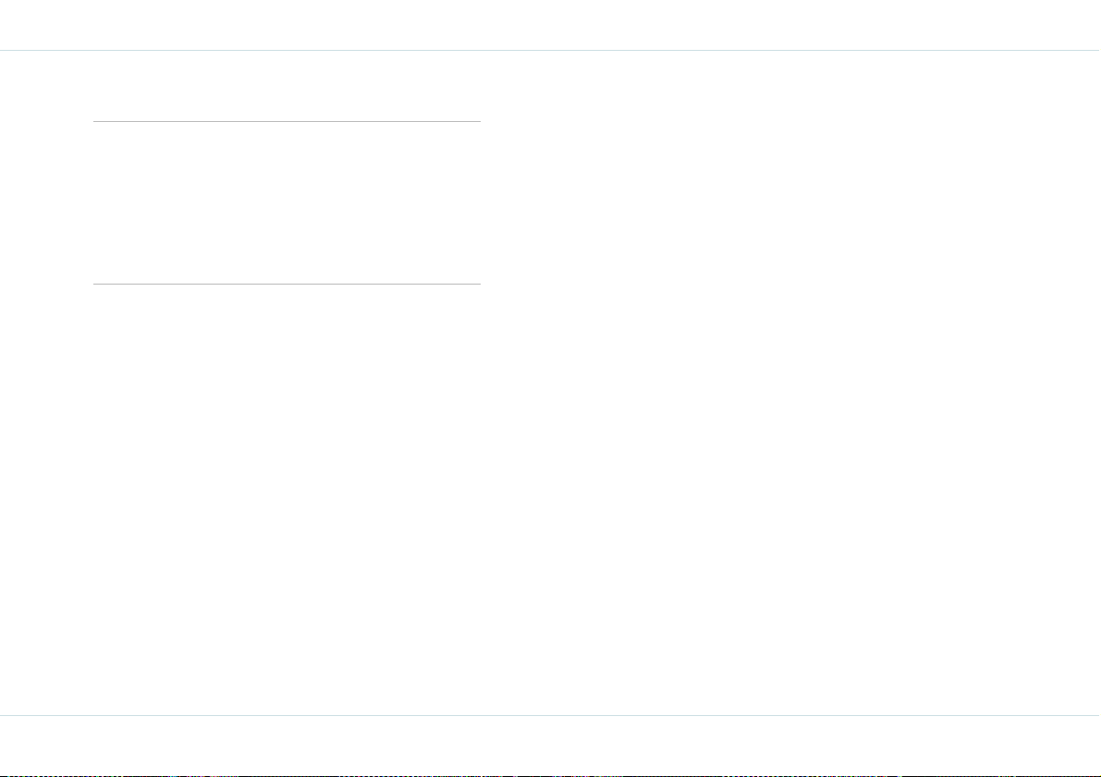Click the blank header strip above the top line
1101x777 pixels.
(x=550, y=25)
